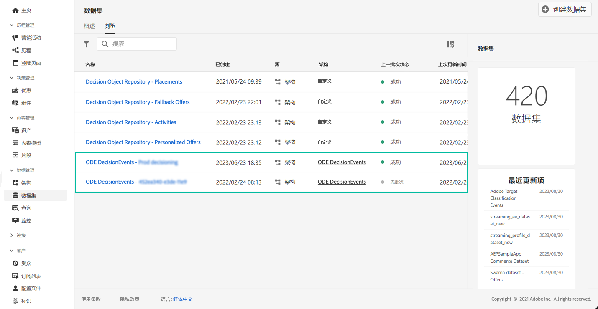Click the 使用条款 footer link
Image resolution: width=598 pixels, height=309 pixels.
91,299
